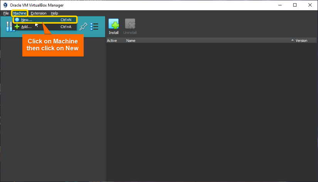
Task: Choose New... from the Machine menu
Action: click(45, 20)
